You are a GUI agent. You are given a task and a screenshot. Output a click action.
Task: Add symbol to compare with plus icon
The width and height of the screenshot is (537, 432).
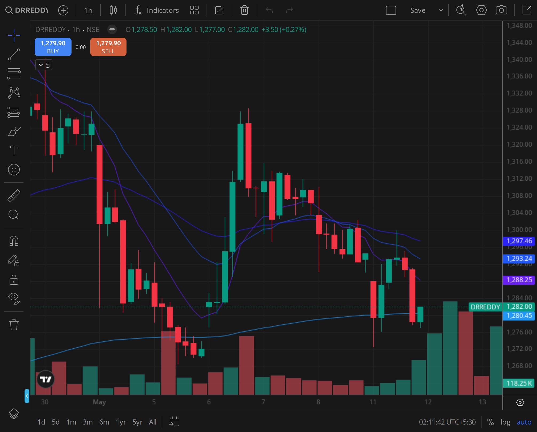click(63, 10)
